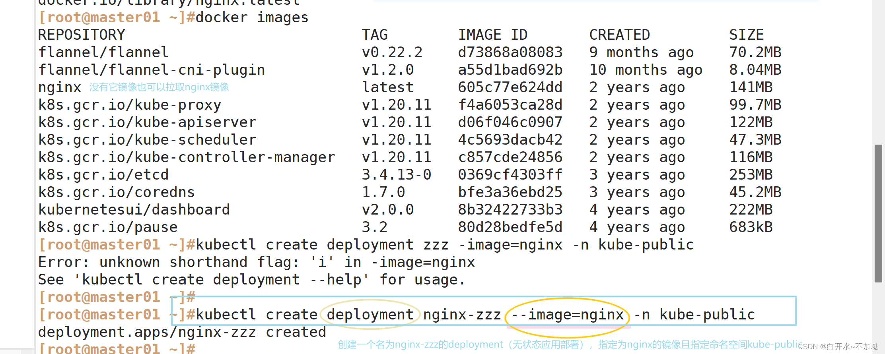
Task: Select the TAG column header
Action: (375, 35)
